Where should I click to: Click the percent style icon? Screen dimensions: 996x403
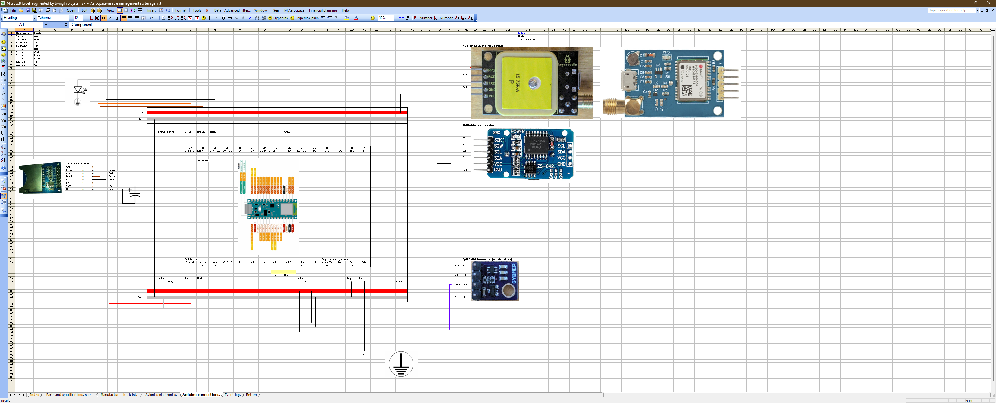tap(237, 18)
